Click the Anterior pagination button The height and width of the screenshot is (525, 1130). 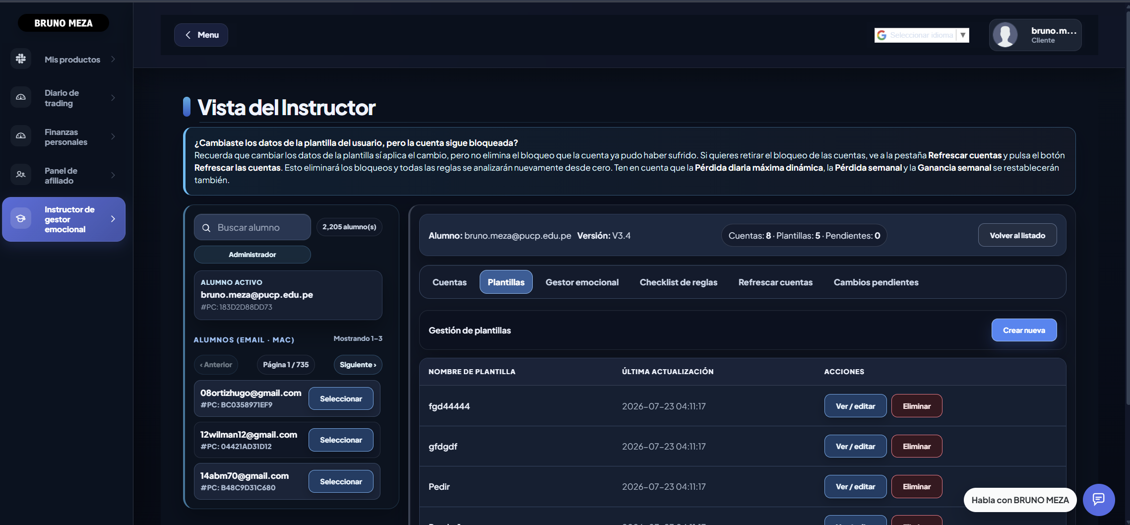[x=216, y=365]
